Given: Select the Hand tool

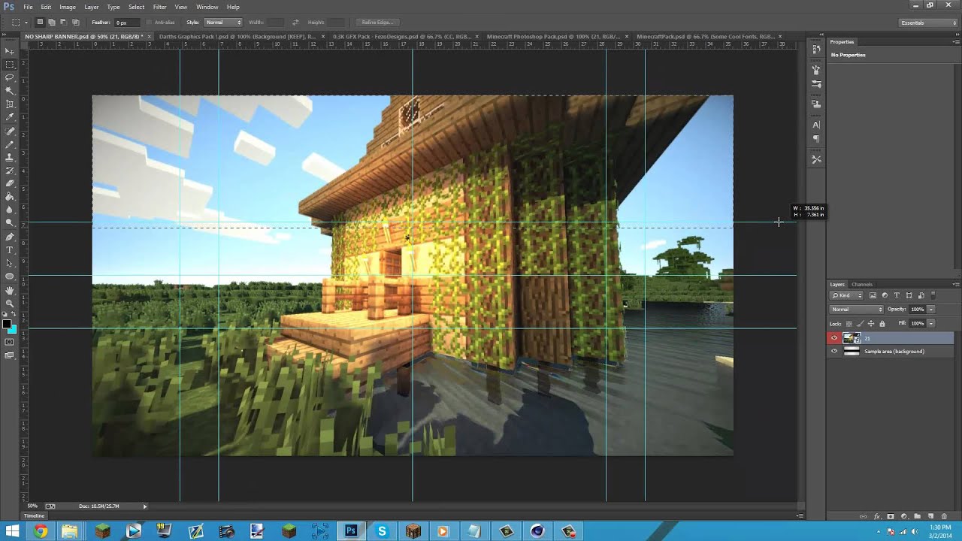Looking at the screenshot, I should coord(10,290).
